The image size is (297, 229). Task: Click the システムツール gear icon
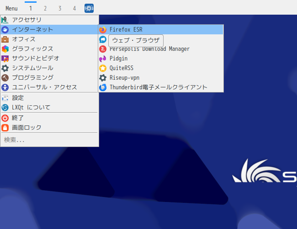[5, 68]
